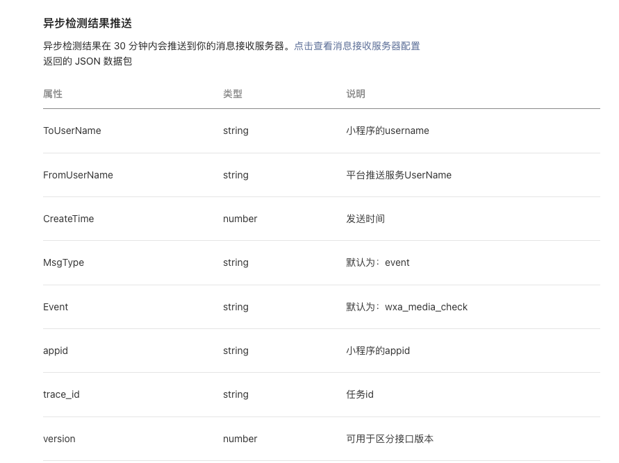Select the ToUserName attribute cell
619x463 pixels.
pyautogui.click(x=72, y=131)
